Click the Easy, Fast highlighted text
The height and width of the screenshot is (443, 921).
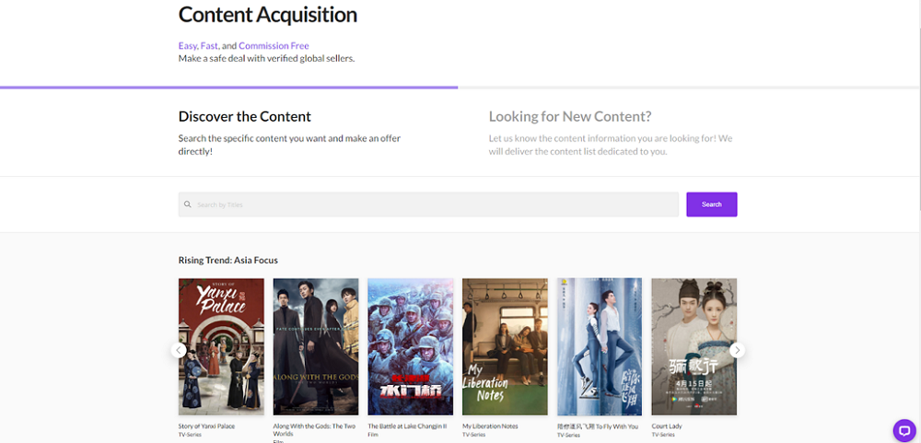198,46
